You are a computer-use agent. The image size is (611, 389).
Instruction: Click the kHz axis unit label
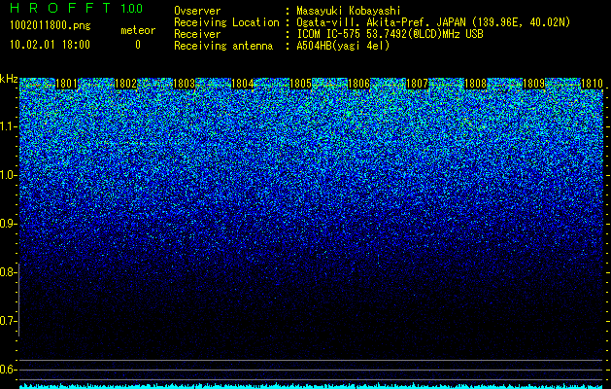click(x=9, y=79)
